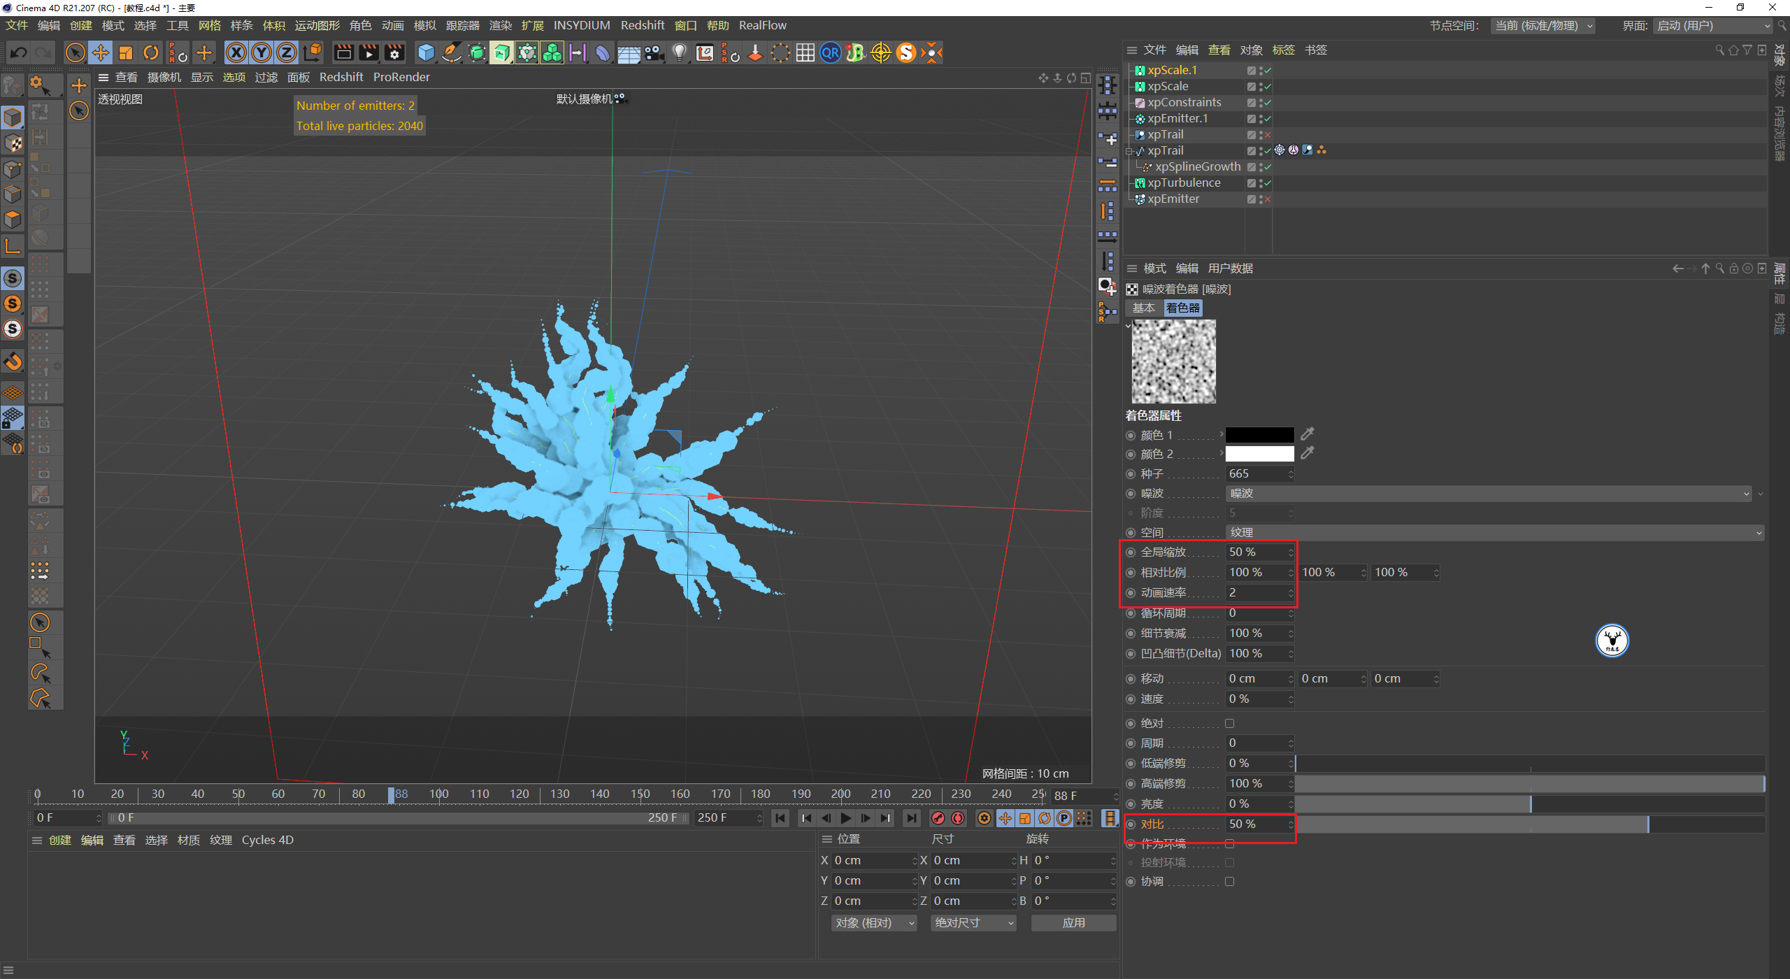Click the noise shader preview thumbnail

pos(1173,362)
